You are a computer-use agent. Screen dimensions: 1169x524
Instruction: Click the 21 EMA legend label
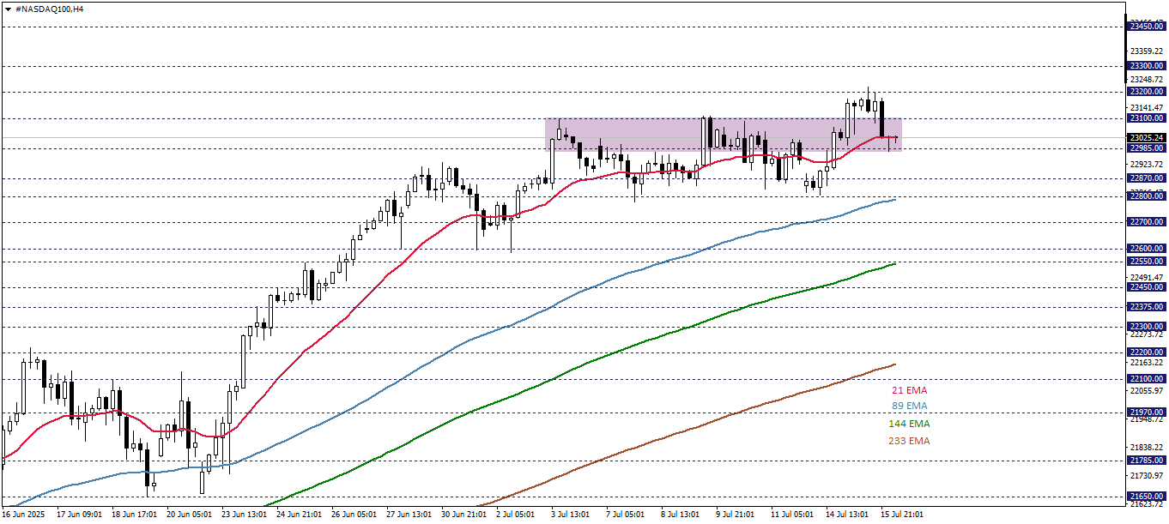coord(912,390)
